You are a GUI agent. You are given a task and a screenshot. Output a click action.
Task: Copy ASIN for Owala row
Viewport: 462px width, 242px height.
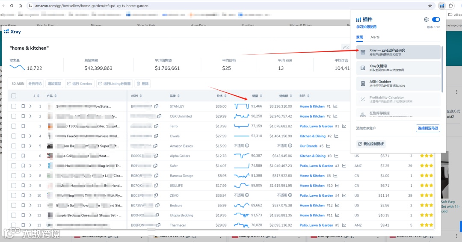[x=156, y=136]
